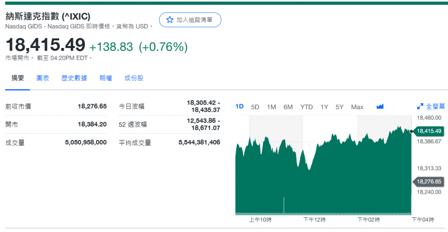The image size is (448, 232).
Task: Switch to the 圖表 chart tab
Action: pos(43,78)
